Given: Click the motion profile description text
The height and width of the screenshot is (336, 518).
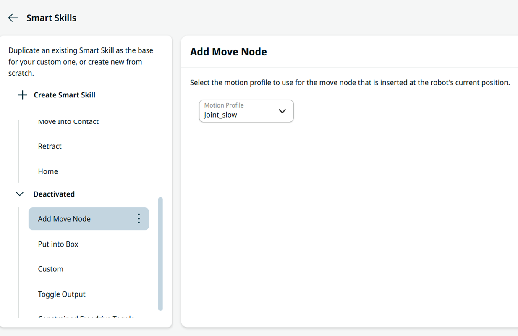Looking at the screenshot, I should 350,82.
